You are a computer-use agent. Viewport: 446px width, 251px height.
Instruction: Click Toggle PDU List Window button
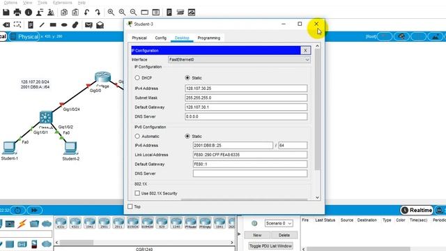(x=270, y=246)
